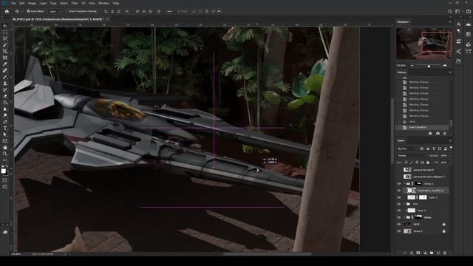Open layer Kind filter dropdown
473x266 pixels.
pyautogui.click(x=407, y=149)
